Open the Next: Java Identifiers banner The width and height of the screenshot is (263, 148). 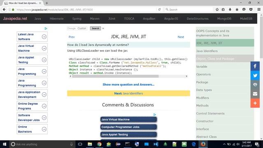[129, 93]
